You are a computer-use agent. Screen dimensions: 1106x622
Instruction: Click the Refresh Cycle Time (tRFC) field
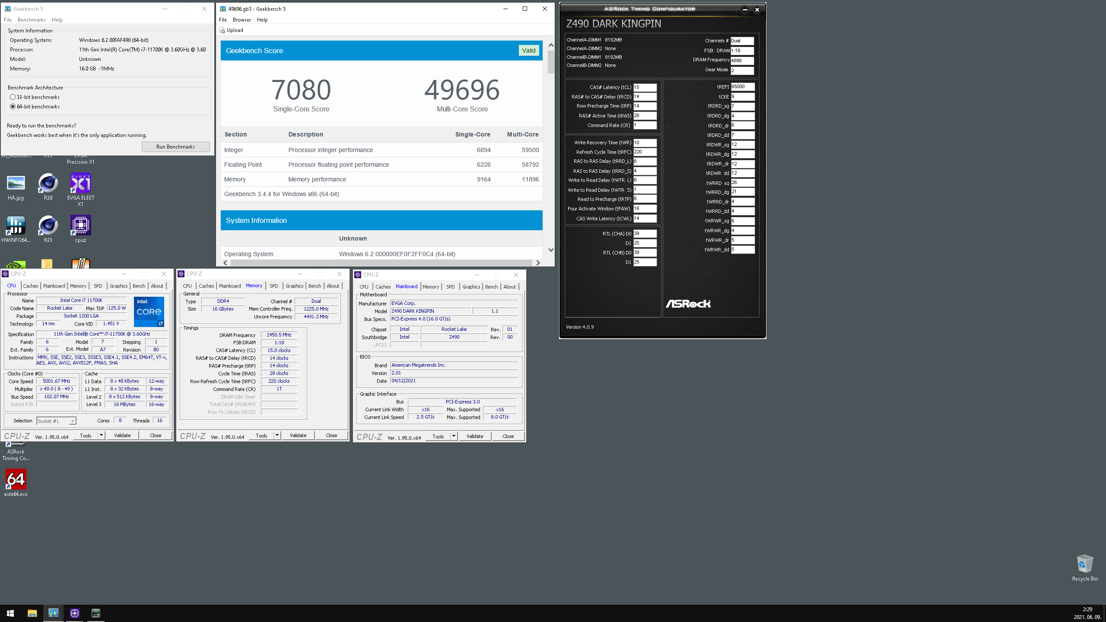(645, 152)
